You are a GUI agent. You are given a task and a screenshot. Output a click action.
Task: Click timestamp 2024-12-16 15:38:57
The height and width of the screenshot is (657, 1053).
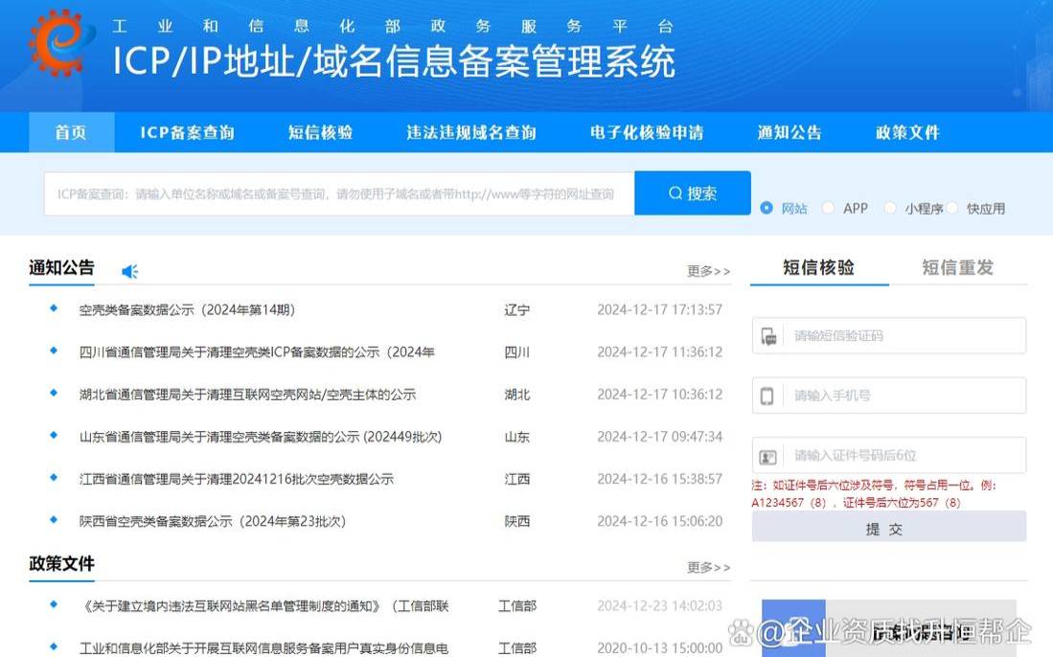click(x=659, y=479)
